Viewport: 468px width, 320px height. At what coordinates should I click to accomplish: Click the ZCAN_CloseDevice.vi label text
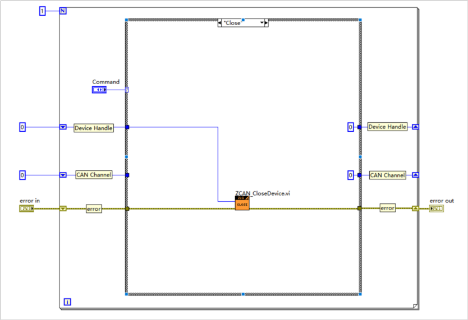click(263, 193)
